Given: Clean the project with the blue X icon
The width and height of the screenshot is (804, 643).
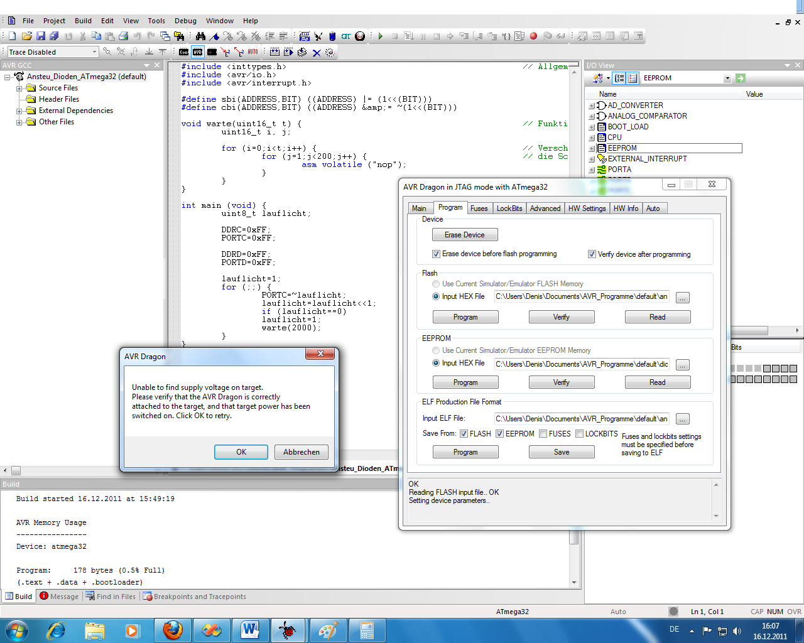Looking at the screenshot, I should 317,52.
